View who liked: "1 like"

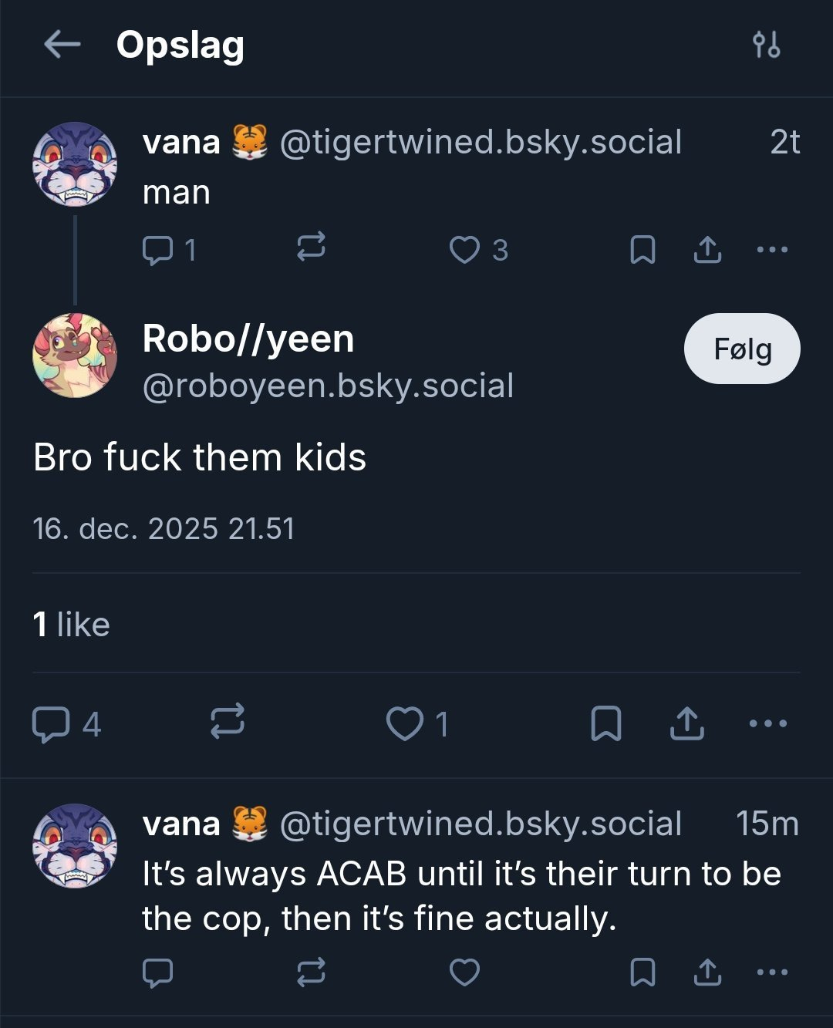click(71, 624)
